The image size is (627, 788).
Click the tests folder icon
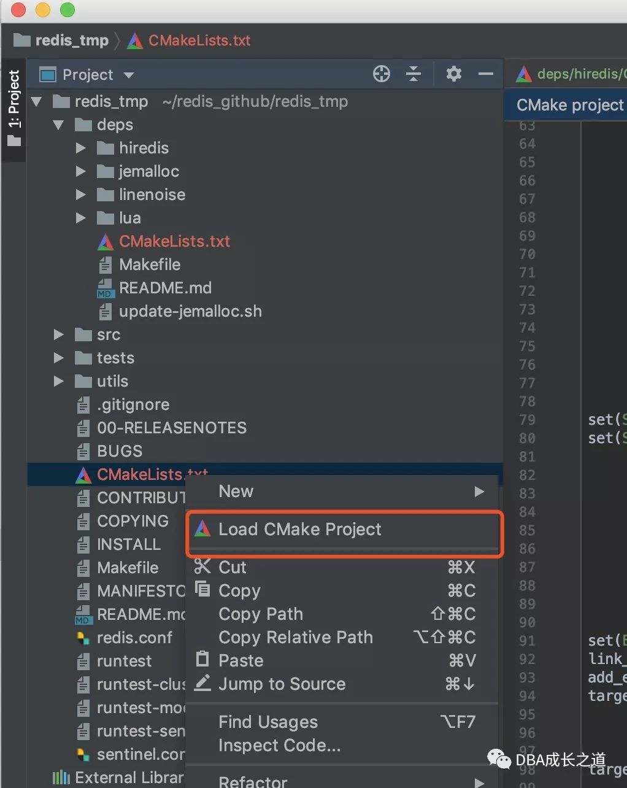click(x=83, y=358)
